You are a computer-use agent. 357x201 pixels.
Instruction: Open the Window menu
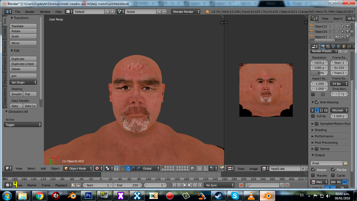[x=45, y=12]
